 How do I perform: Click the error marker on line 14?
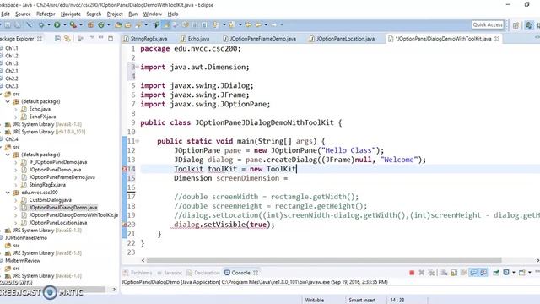click(x=124, y=169)
